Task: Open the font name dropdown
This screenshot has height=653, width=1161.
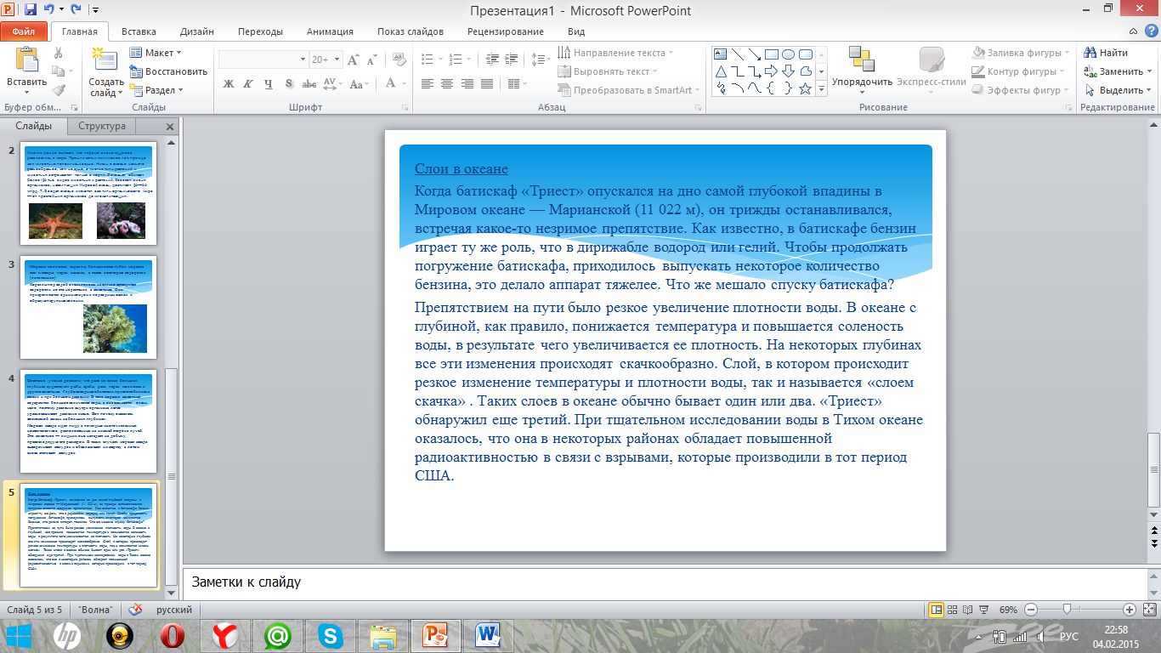Action: [x=303, y=60]
